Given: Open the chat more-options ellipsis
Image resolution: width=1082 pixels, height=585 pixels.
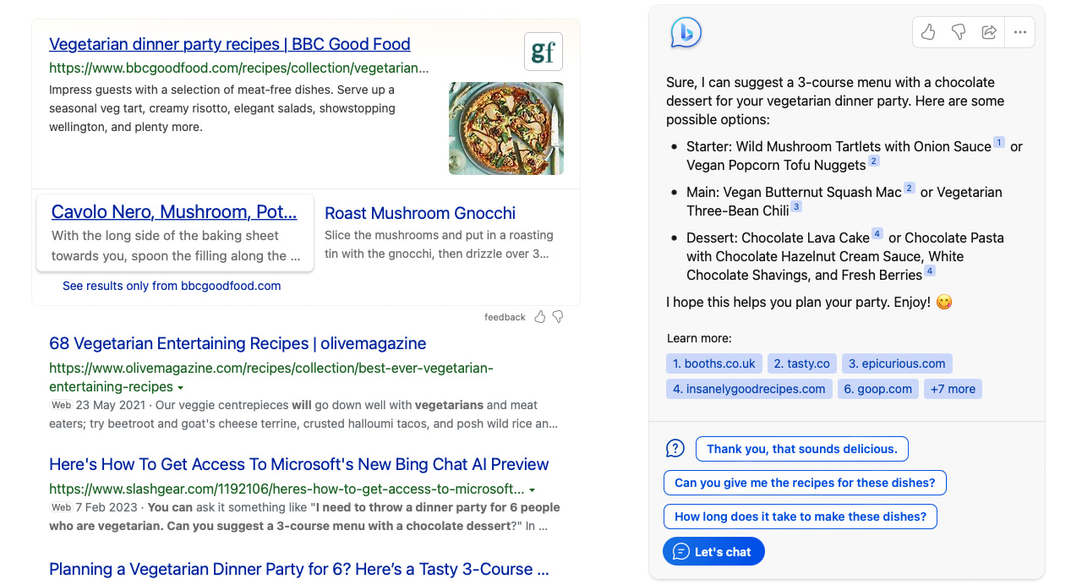Looking at the screenshot, I should (1019, 31).
